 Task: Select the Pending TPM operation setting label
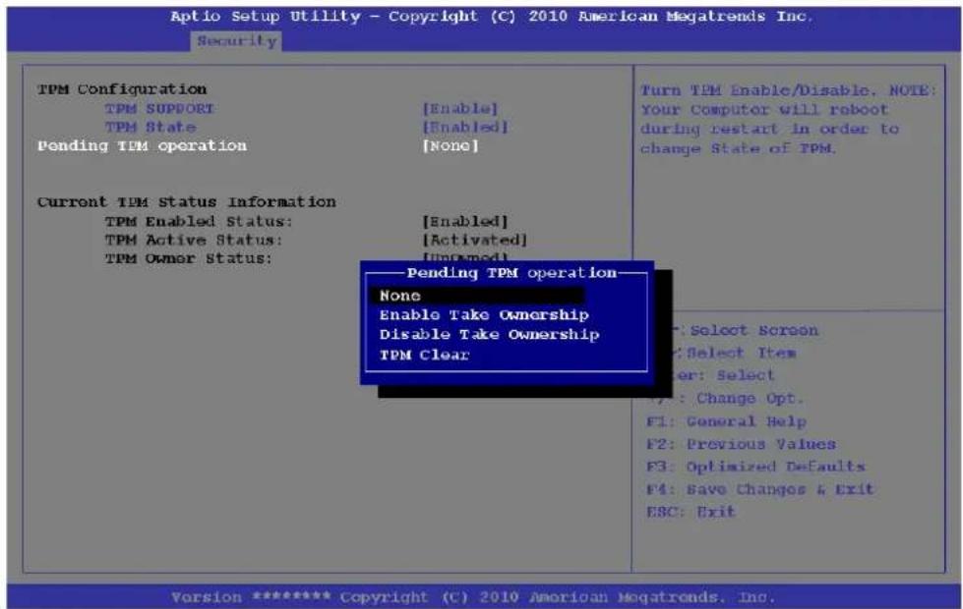coord(142,146)
